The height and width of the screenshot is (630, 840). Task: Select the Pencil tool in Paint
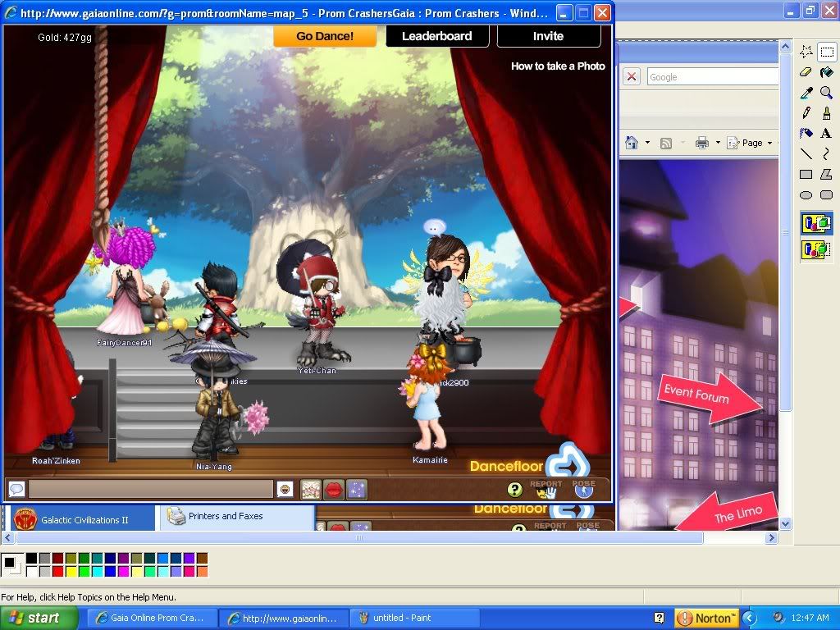point(806,113)
